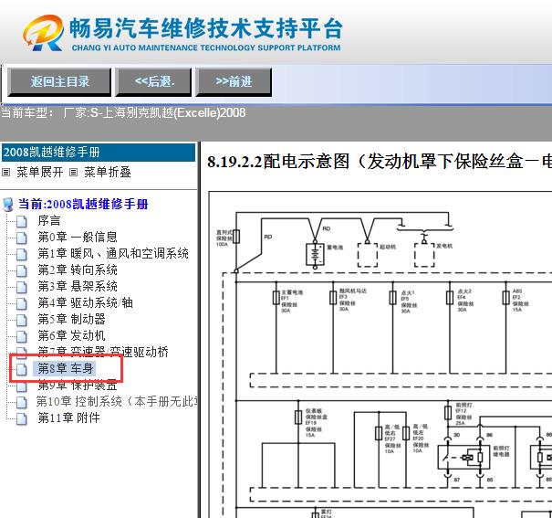Screen dimensions: 552x518
Task: Open 第2章 转向系统
Action: [78, 270]
